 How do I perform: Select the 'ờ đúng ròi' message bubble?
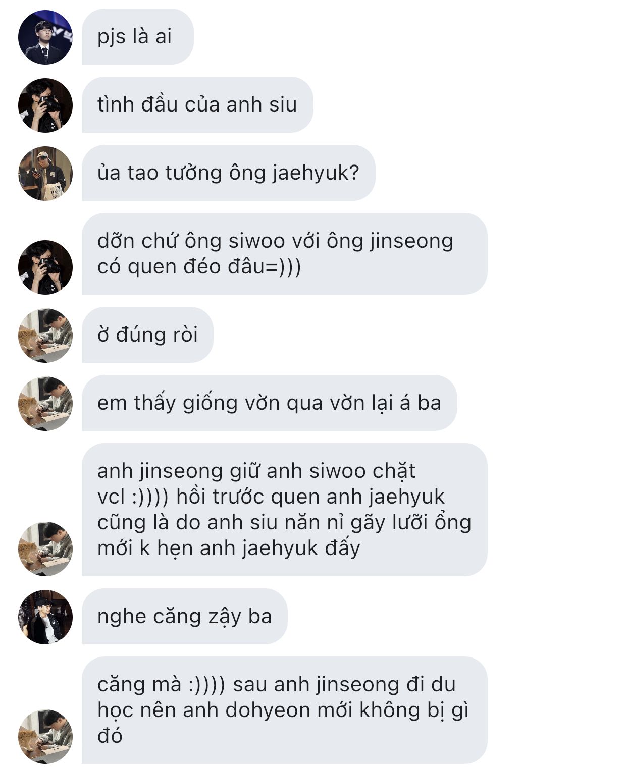click(x=147, y=335)
